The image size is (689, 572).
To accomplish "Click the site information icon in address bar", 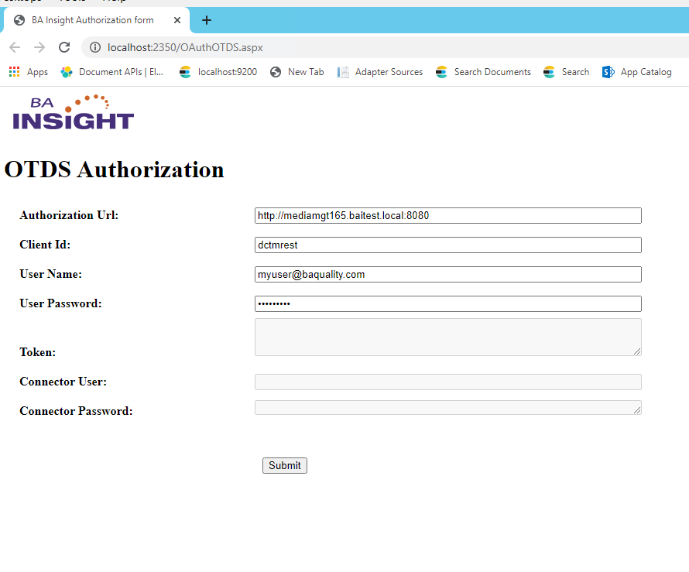I will click(95, 48).
